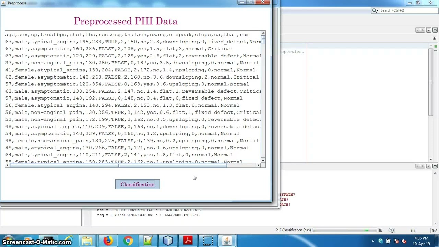Open the editor documents list dropdown arrow
This screenshot has width=439, height=247.
tap(428, 30)
